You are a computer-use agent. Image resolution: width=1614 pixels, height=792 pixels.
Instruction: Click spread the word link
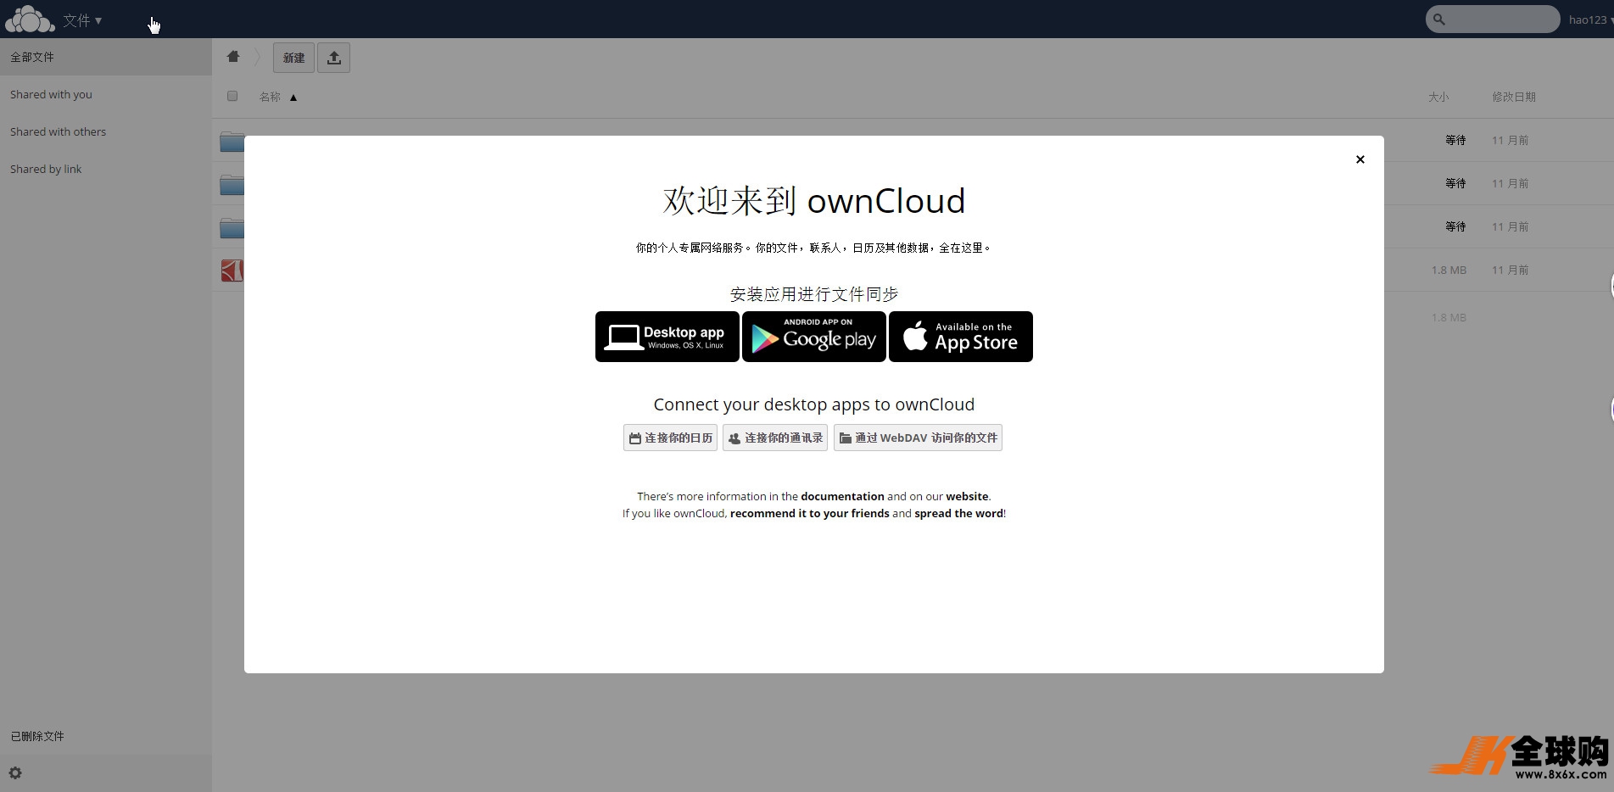pyautogui.click(x=958, y=513)
